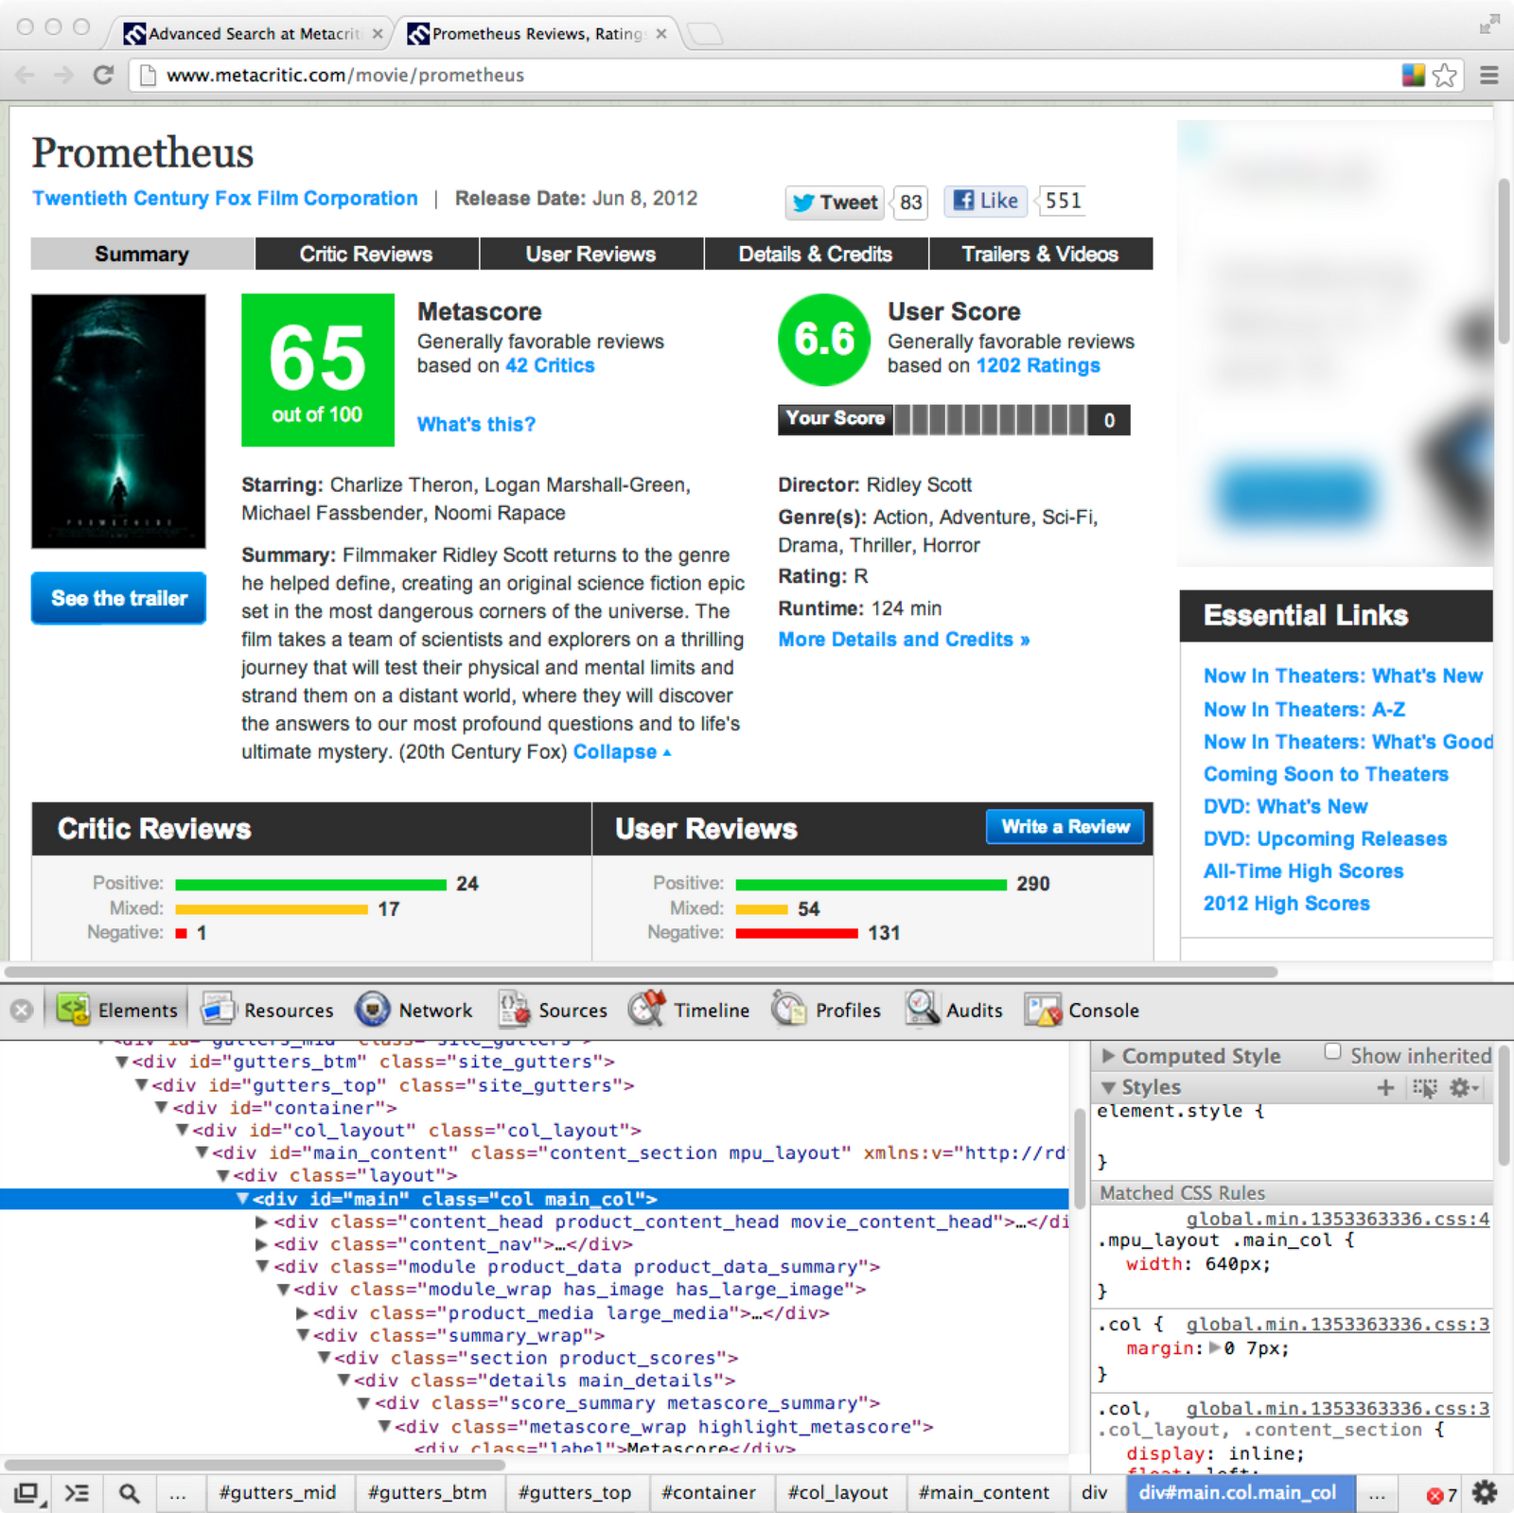1514x1513 pixels.
Task: Toggle element state icon in Styles
Action: [1424, 1088]
